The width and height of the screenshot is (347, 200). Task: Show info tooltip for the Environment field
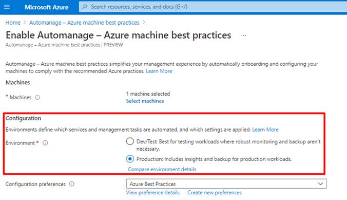pyautogui.click(x=45, y=143)
